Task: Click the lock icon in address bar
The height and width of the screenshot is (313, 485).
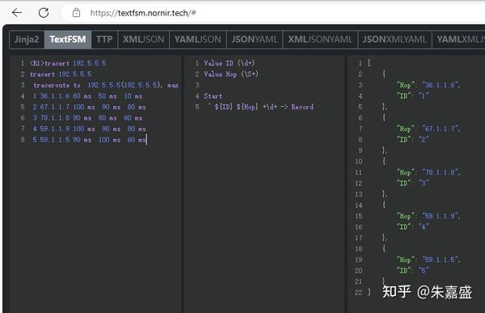Action: [x=76, y=13]
